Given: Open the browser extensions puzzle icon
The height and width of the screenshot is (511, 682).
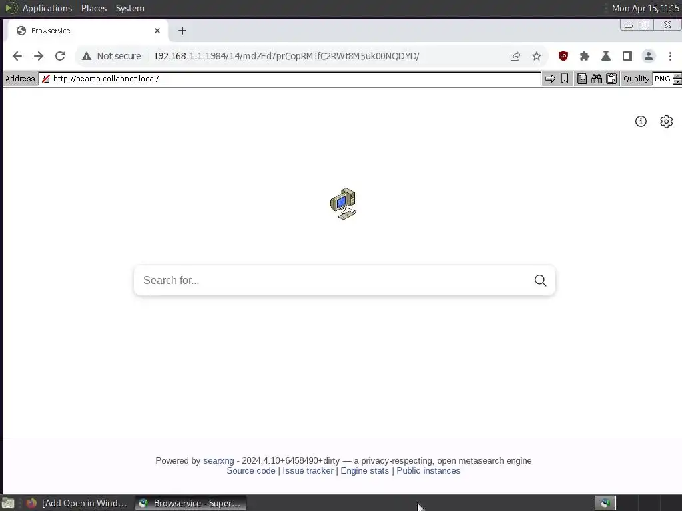Looking at the screenshot, I should point(585,56).
